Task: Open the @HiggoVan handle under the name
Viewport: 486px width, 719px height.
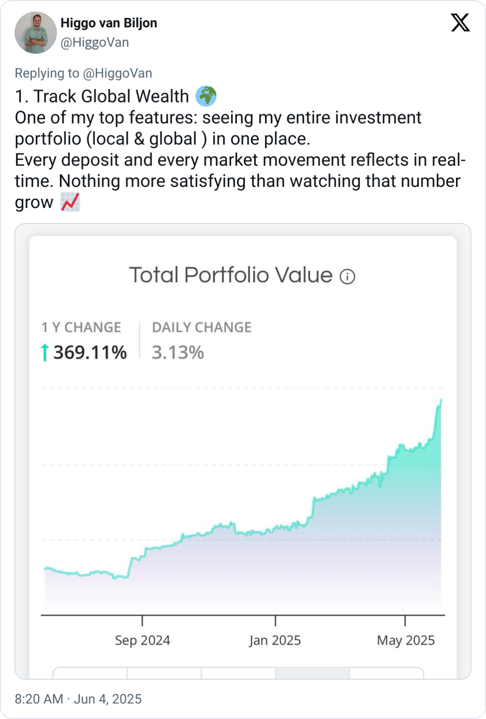Action: click(x=95, y=42)
